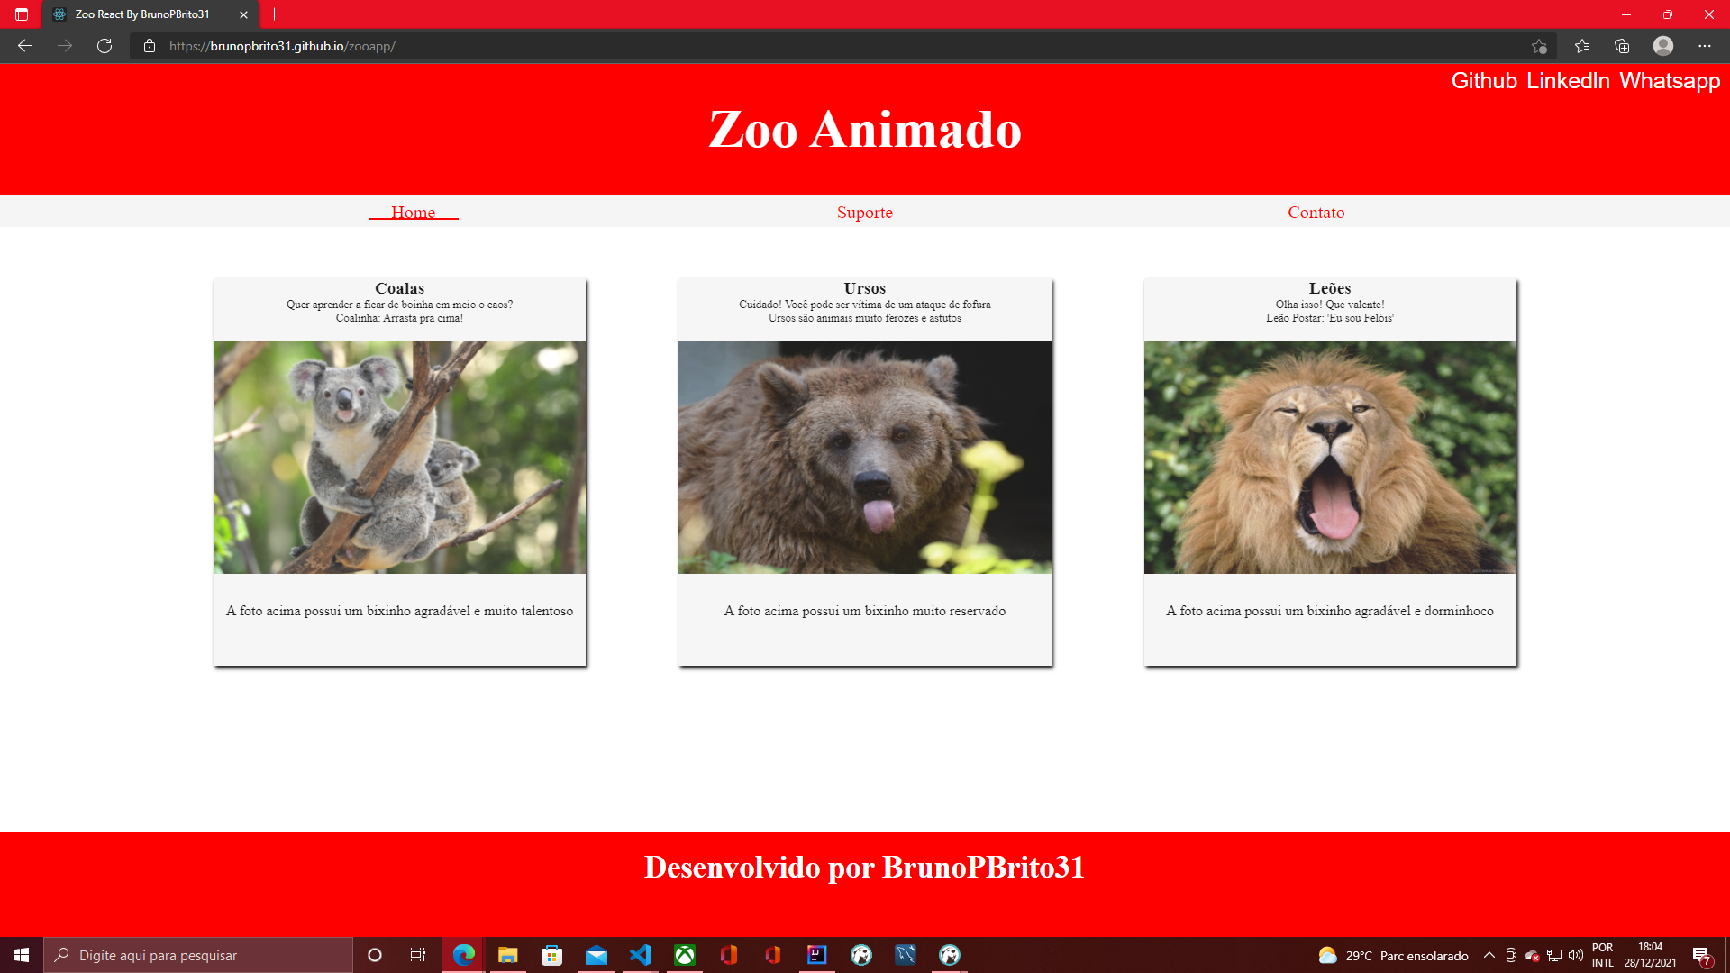This screenshot has height=973, width=1730.
Task: Select the Contato navigation item
Action: (1316, 213)
